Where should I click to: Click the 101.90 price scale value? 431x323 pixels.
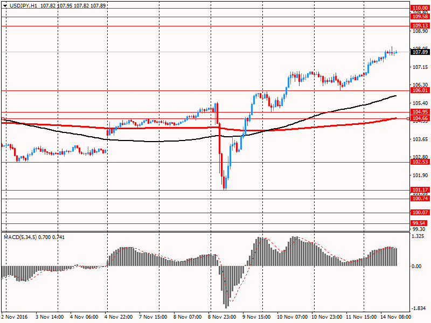pyautogui.click(x=420, y=175)
